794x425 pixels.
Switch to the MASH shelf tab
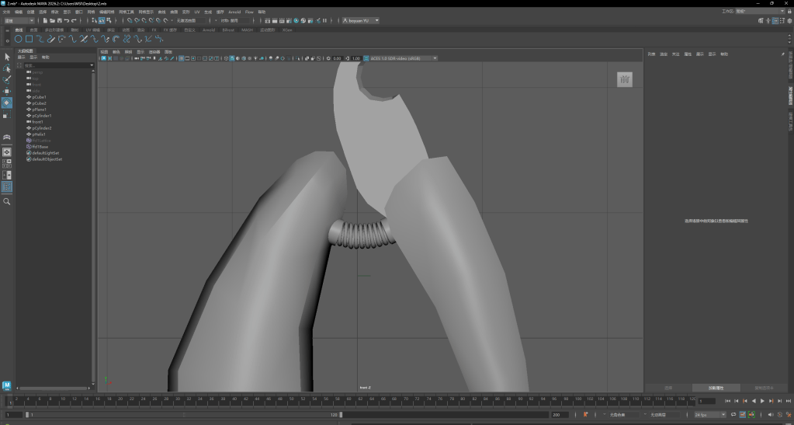[247, 30]
